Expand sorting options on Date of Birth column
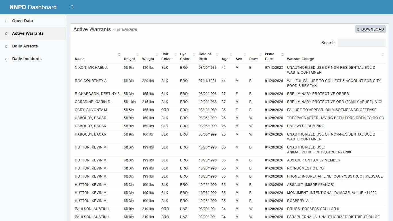The height and width of the screenshot is (221, 393). tap(218, 54)
